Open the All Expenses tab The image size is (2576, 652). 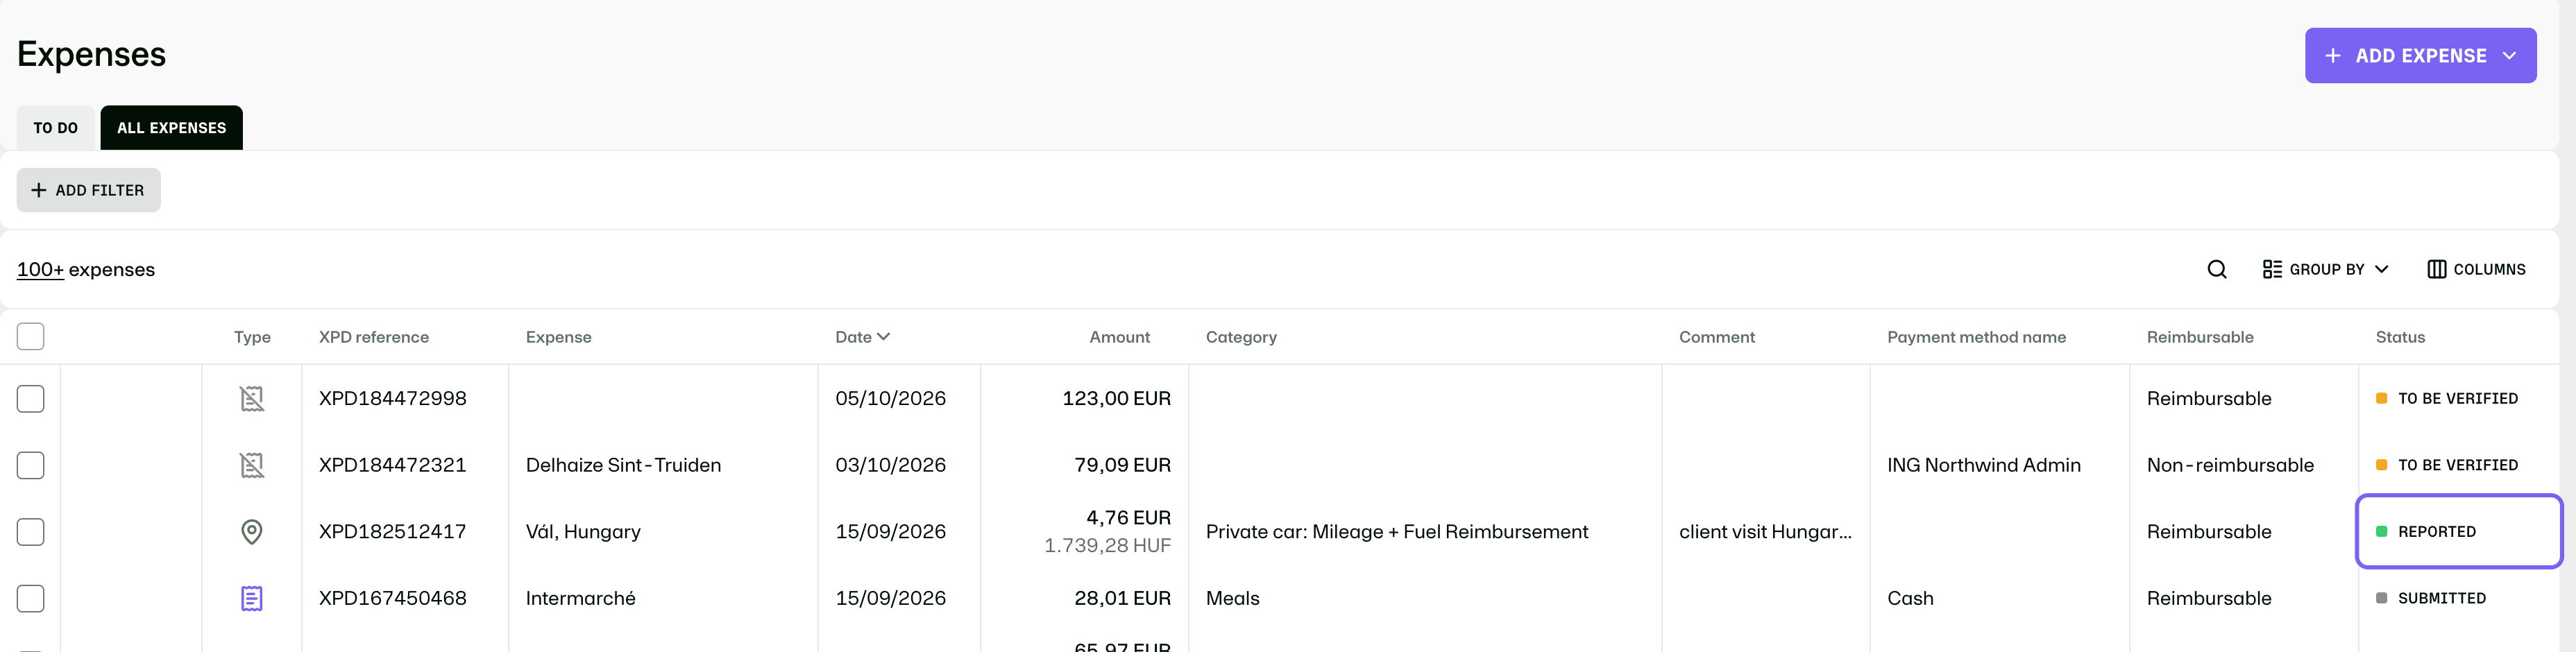172,128
